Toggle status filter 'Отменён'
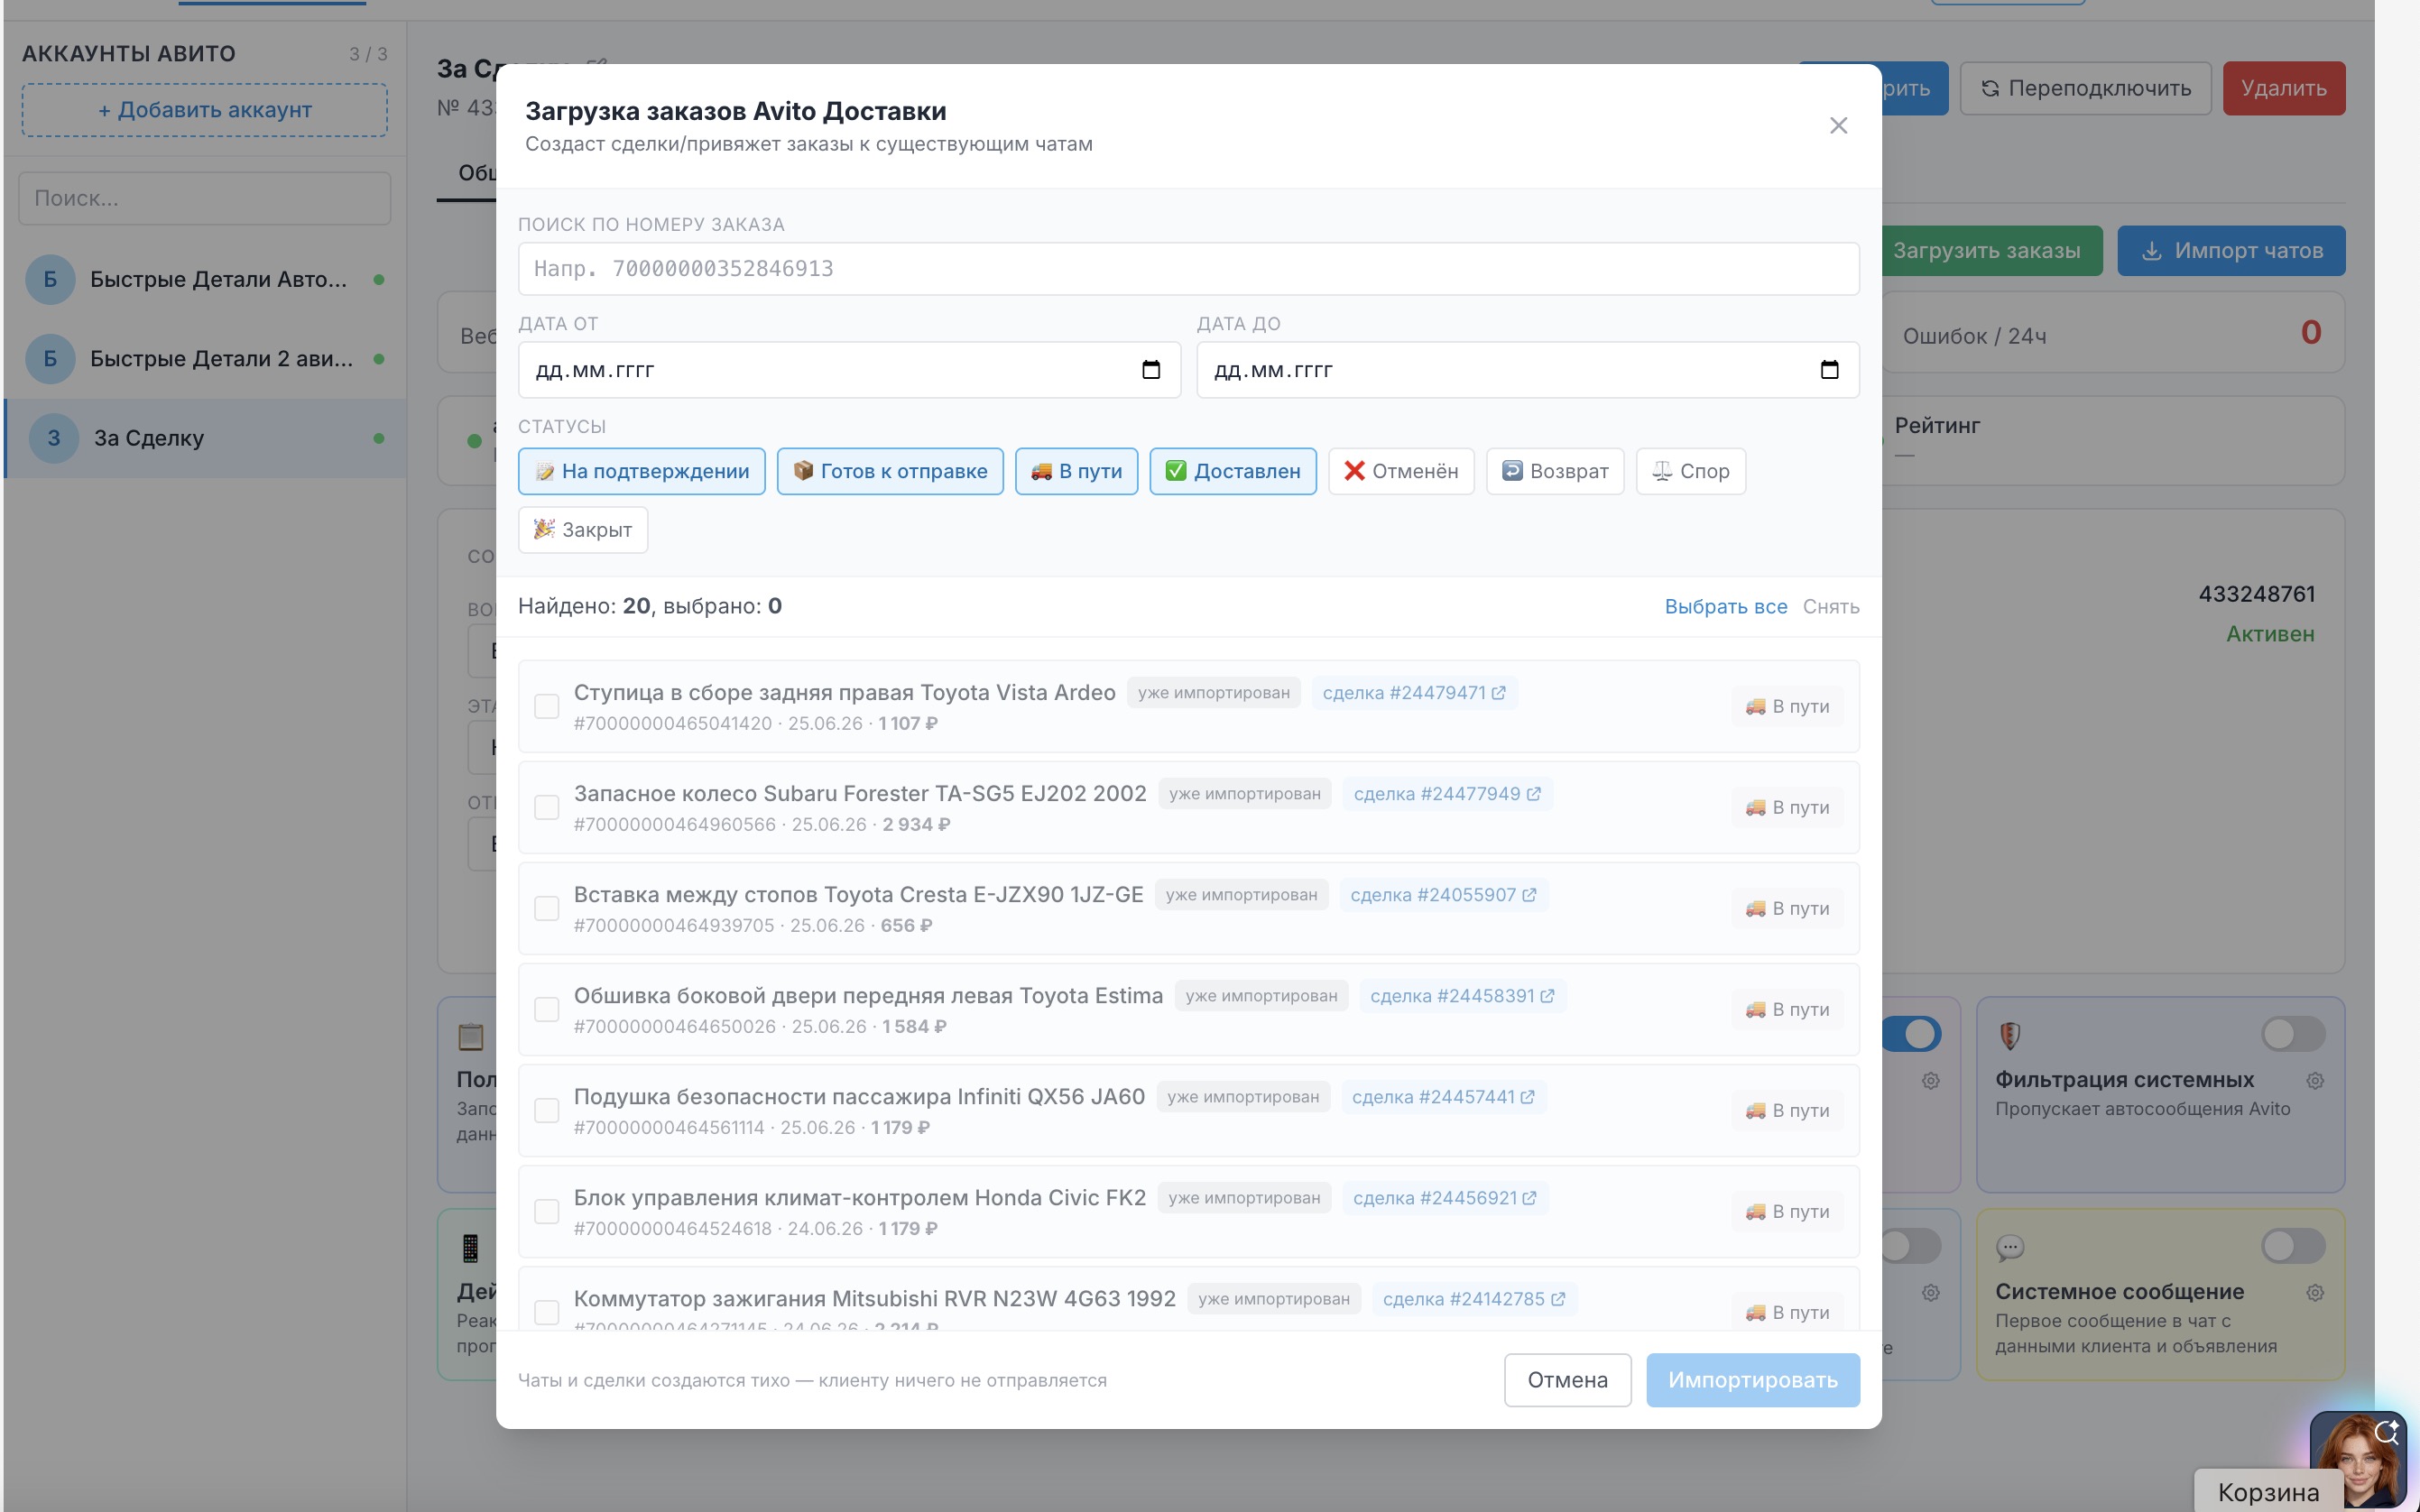This screenshot has width=2420, height=1512. tap(1401, 471)
